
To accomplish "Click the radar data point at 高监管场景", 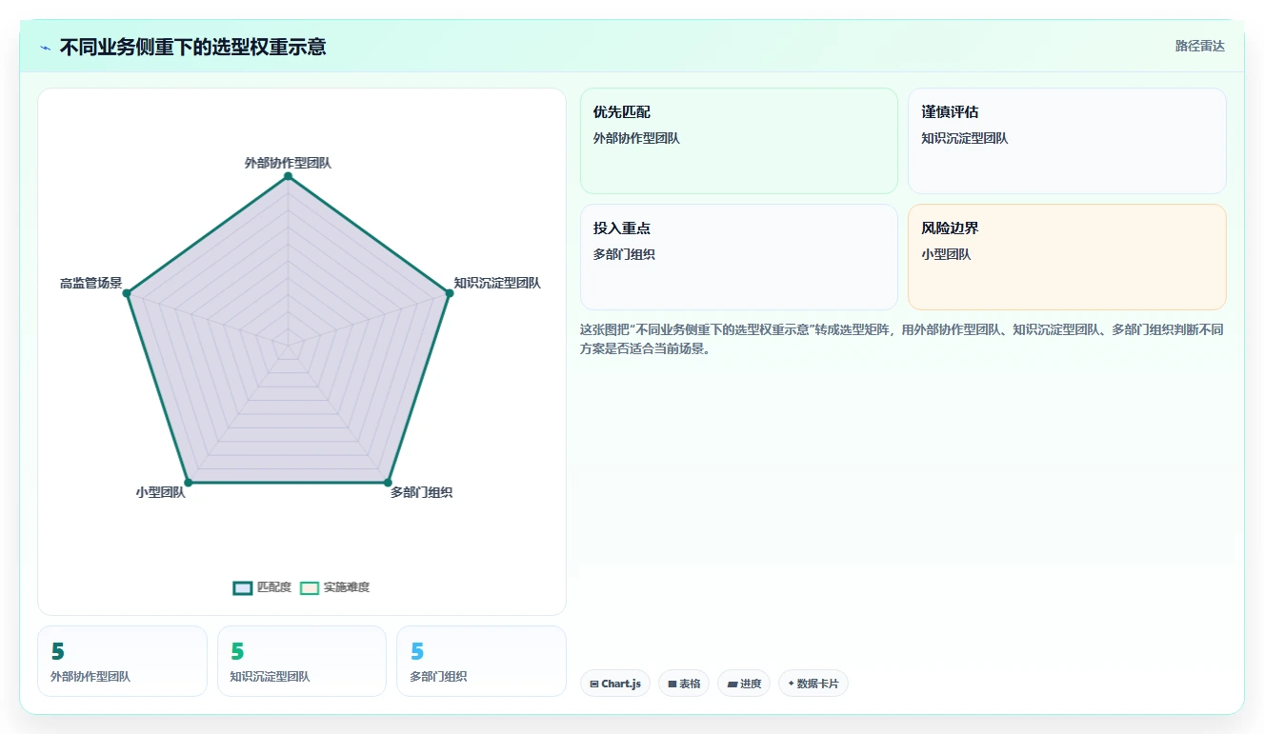I will point(127,293).
